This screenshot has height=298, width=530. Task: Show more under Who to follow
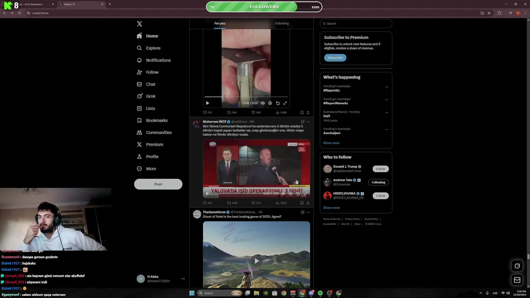(x=331, y=208)
